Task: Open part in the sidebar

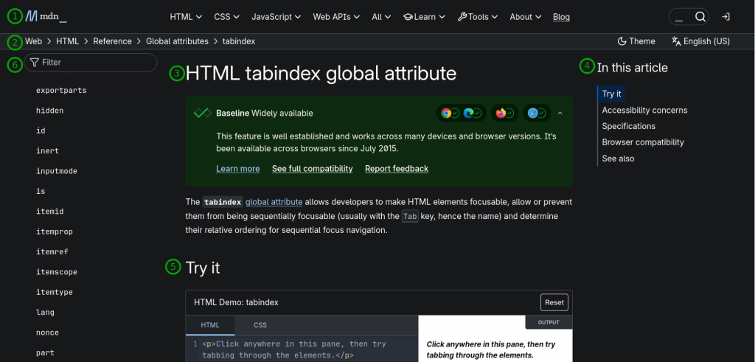Action: [45, 353]
